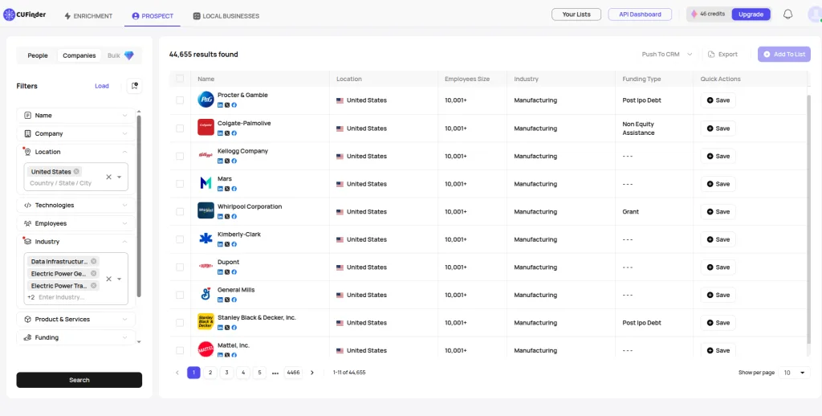Switch to the Enrichment tab
Screen dimensions: 822x416
[88, 16]
